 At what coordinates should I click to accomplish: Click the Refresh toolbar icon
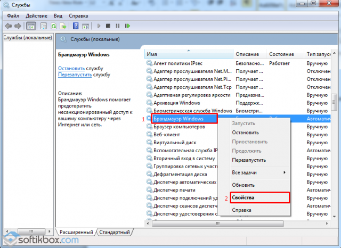[x=53, y=26]
